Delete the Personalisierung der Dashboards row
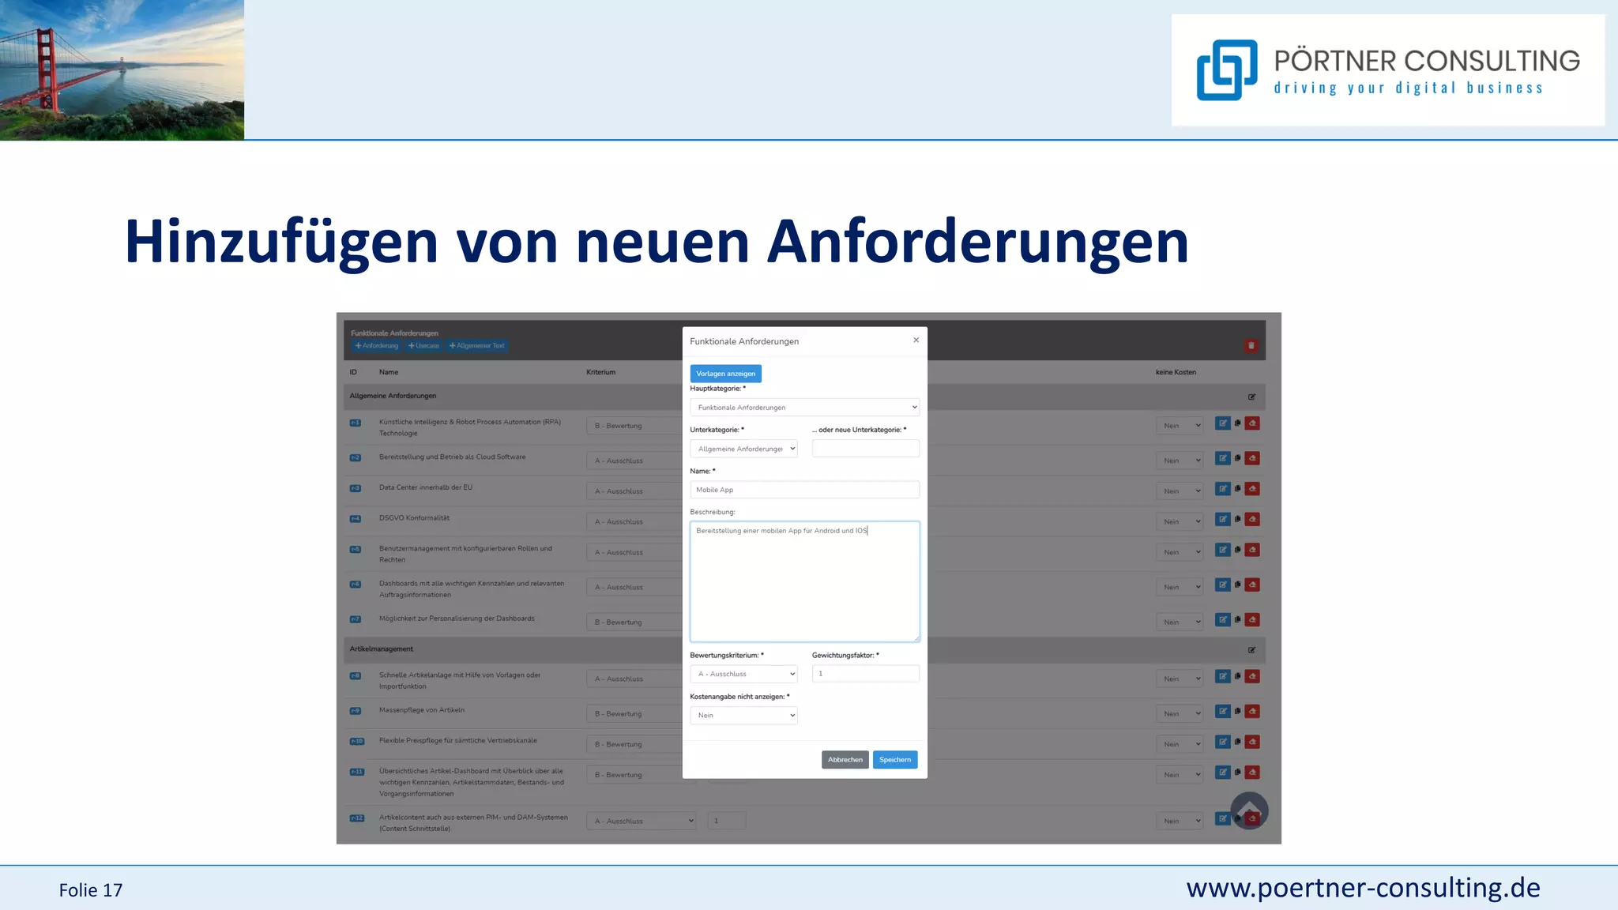 [1252, 620]
